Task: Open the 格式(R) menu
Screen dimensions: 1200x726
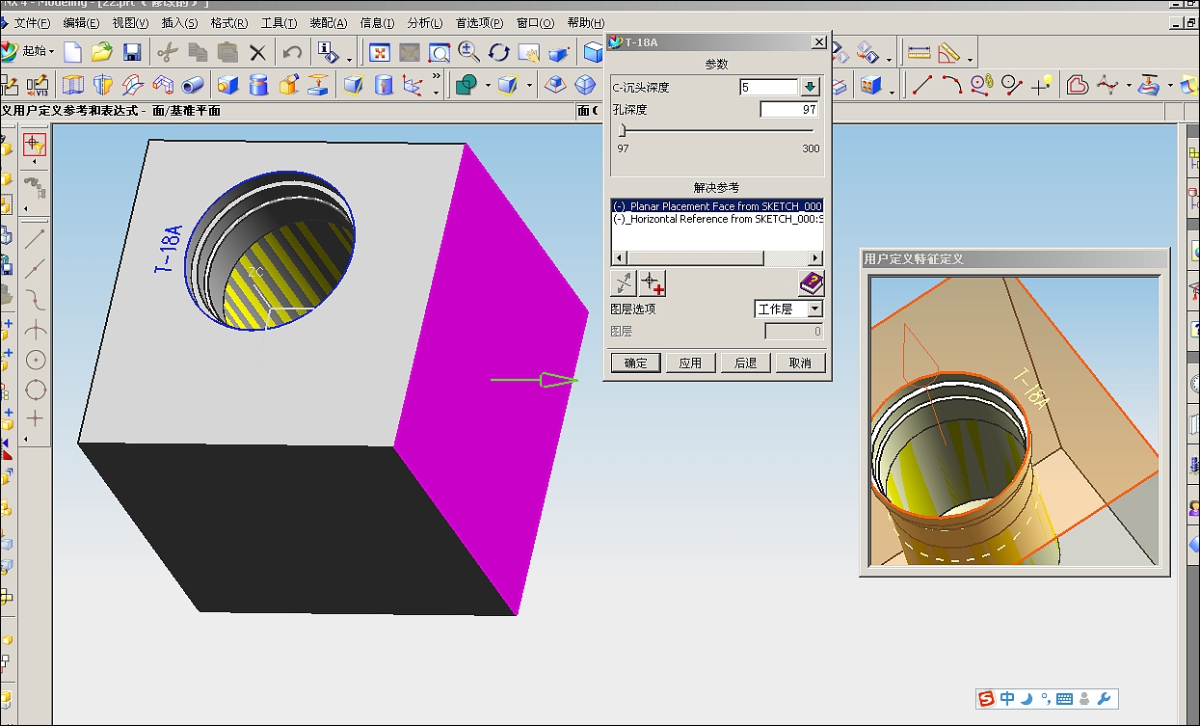Action: (x=228, y=22)
